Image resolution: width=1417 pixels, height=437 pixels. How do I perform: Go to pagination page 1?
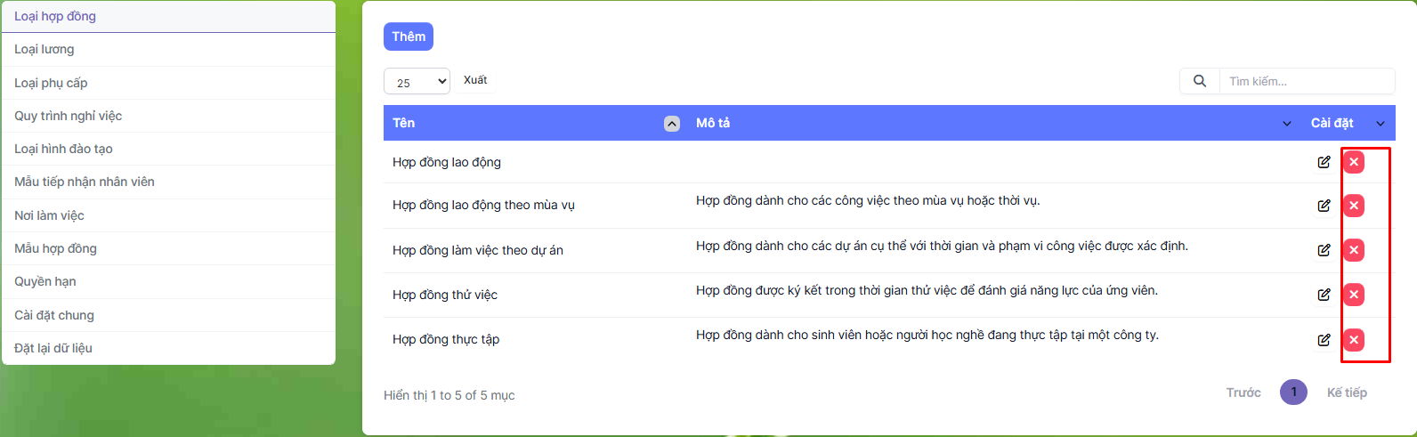click(1293, 392)
